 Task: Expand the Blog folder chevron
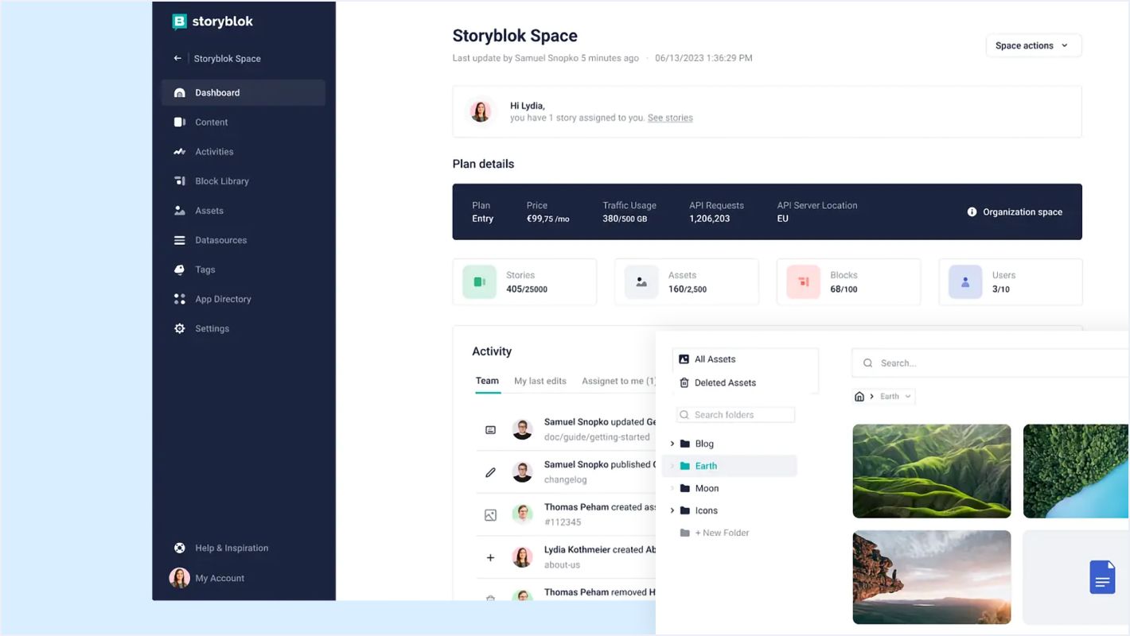pos(672,443)
